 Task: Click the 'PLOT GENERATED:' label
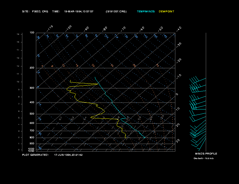36,155
